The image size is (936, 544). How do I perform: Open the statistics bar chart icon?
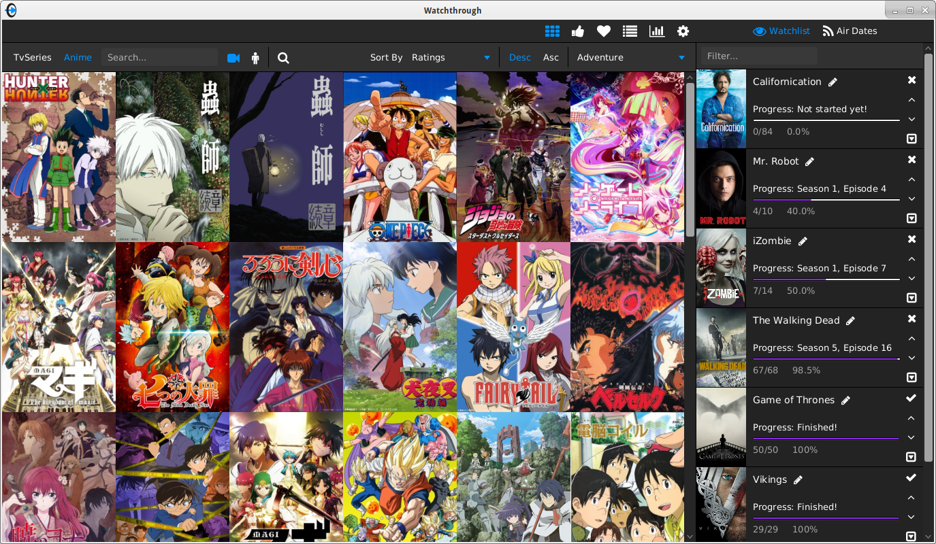point(656,31)
